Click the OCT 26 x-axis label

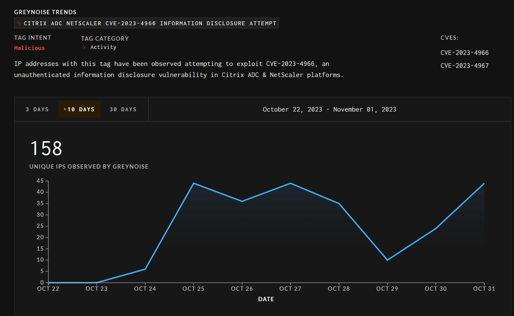(242, 289)
